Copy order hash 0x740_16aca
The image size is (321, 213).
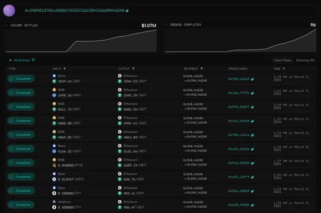coord(253,135)
